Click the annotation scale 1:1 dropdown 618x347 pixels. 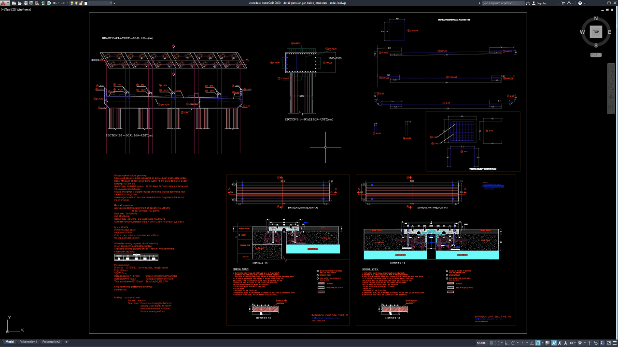(x=572, y=343)
